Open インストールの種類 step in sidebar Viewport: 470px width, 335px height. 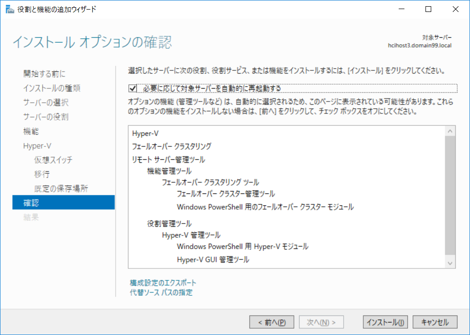click(52, 88)
